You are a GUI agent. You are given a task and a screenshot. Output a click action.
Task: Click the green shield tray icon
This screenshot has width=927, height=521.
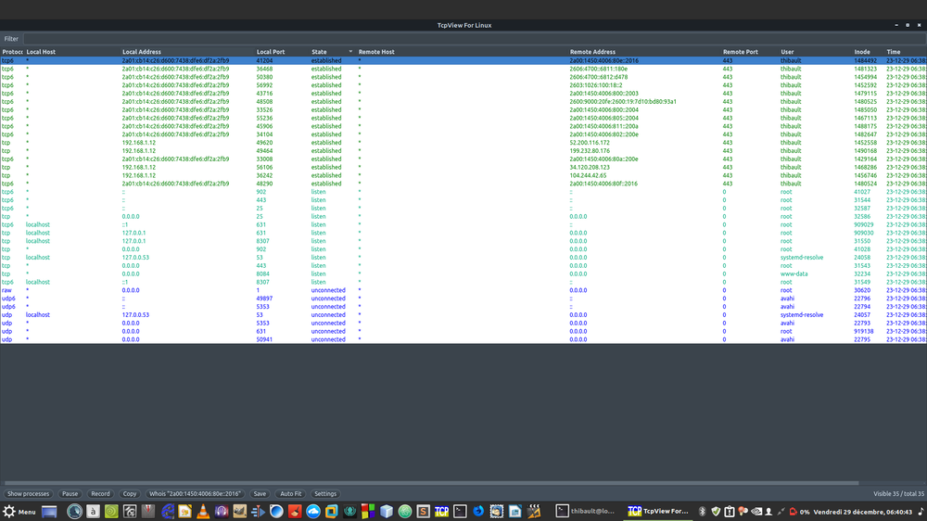(x=716, y=511)
